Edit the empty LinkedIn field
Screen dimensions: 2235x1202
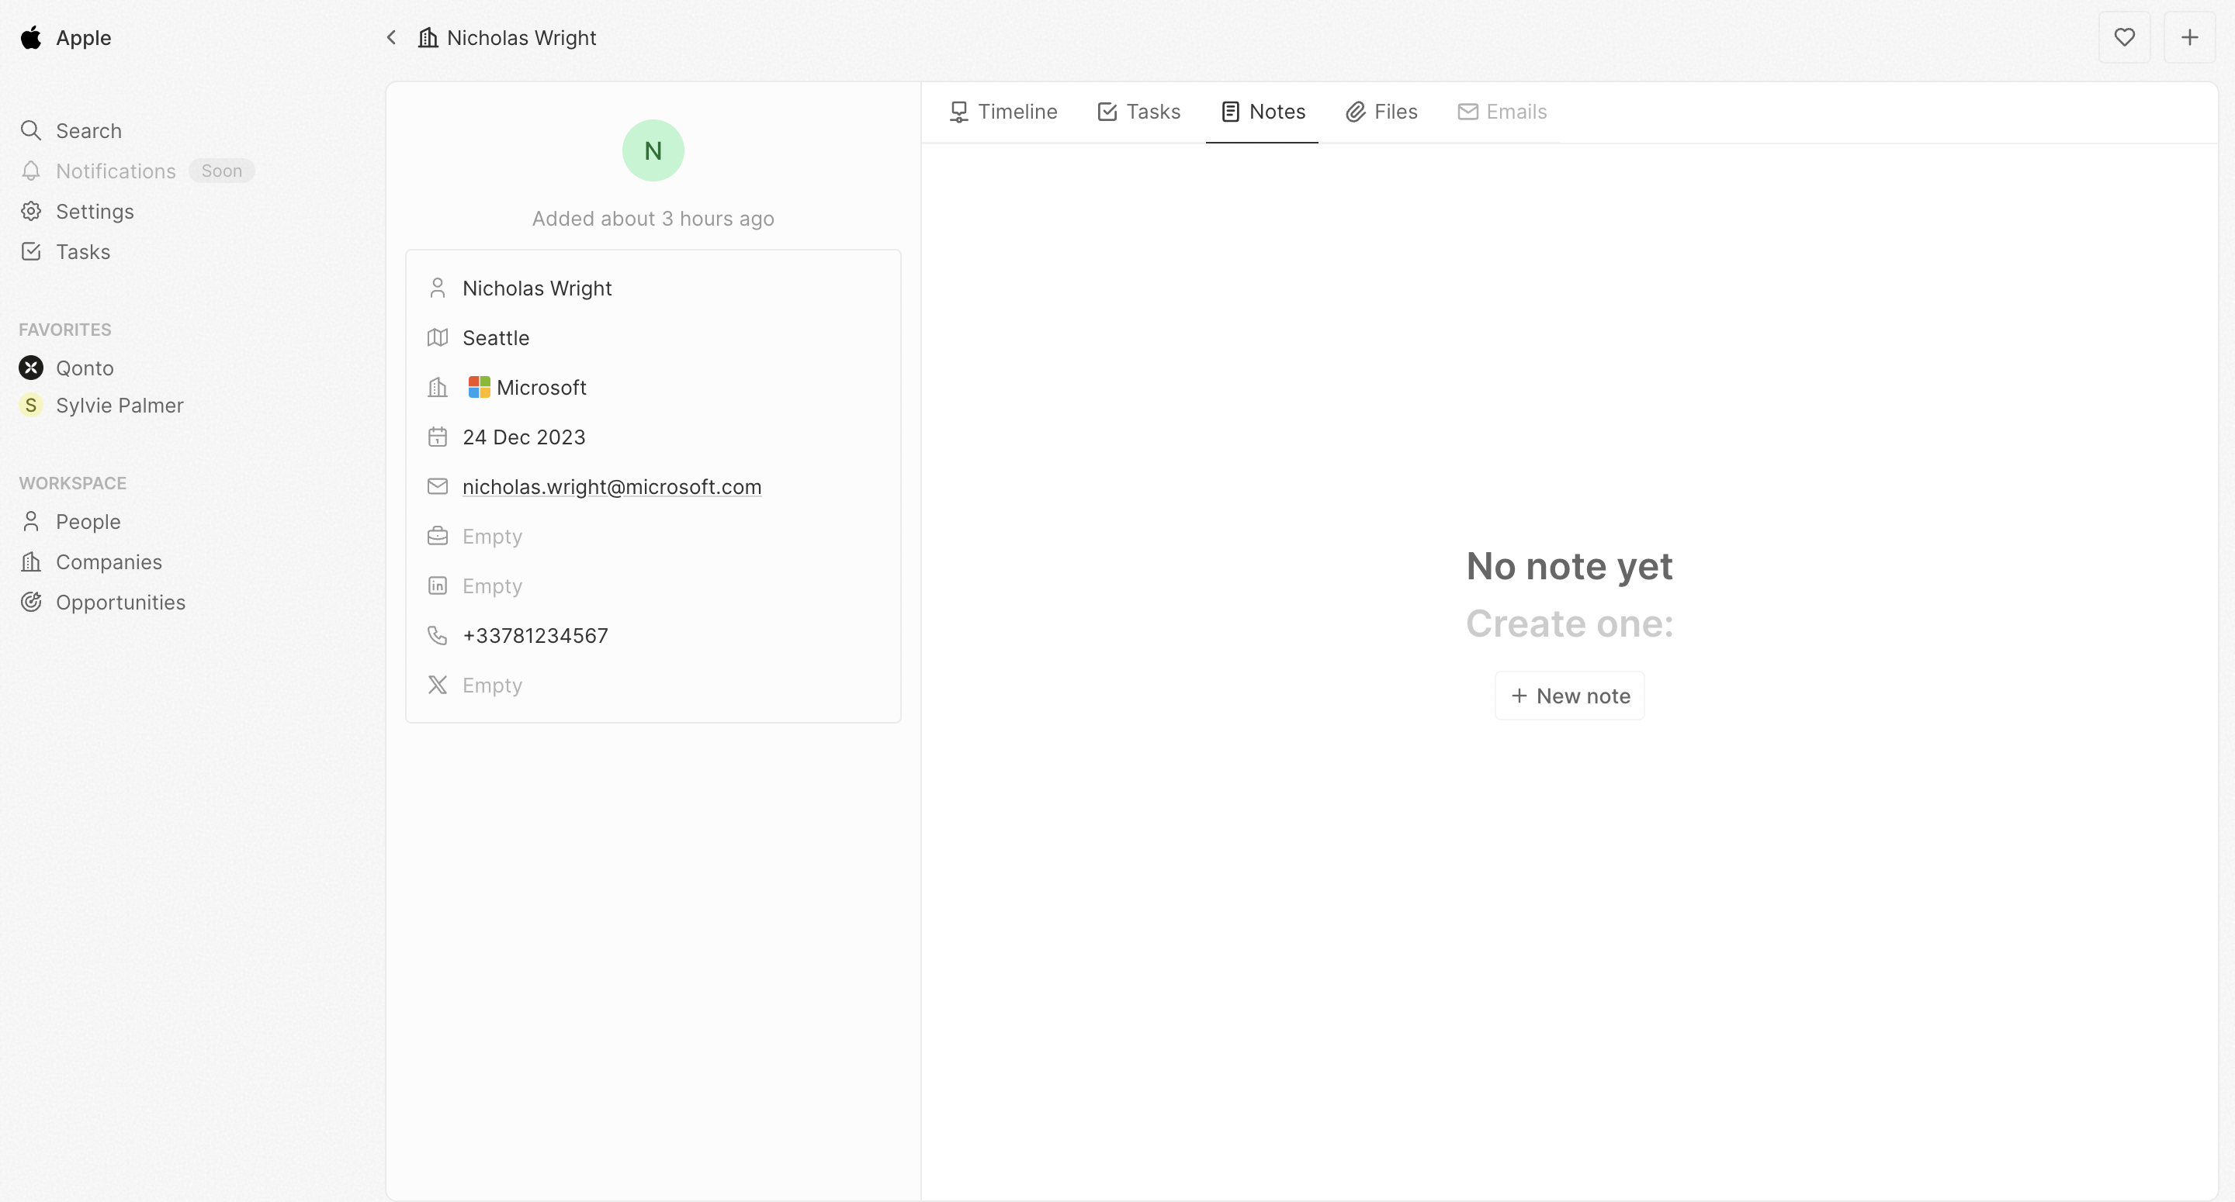[492, 586]
